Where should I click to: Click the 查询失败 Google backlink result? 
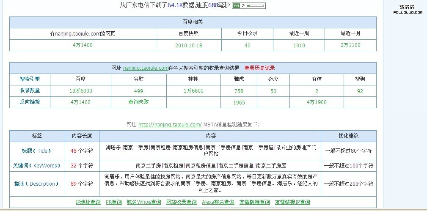(x=138, y=102)
